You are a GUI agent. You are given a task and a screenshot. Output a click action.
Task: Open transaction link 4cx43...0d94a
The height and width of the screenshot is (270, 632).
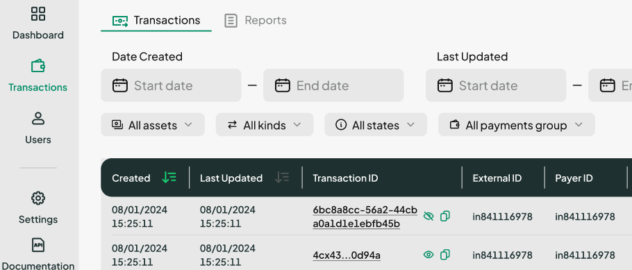coord(347,255)
